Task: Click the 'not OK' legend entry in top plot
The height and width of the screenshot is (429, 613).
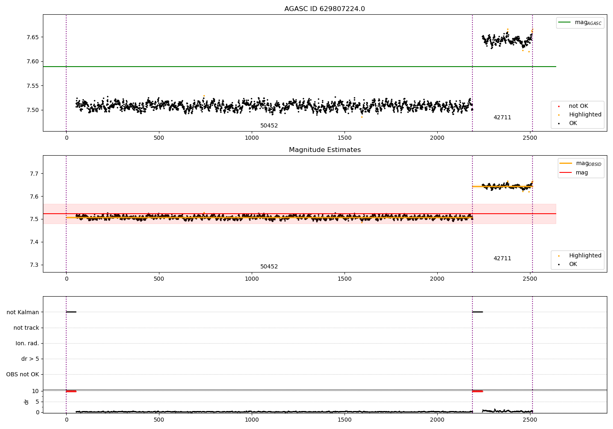Action: pos(578,106)
